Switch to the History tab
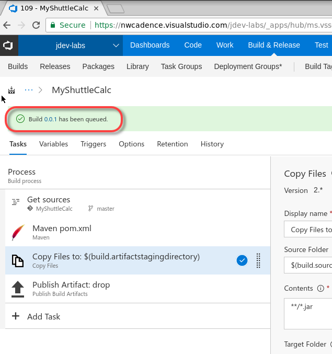Viewport: 332px width, 354px height. tap(212, 144)
